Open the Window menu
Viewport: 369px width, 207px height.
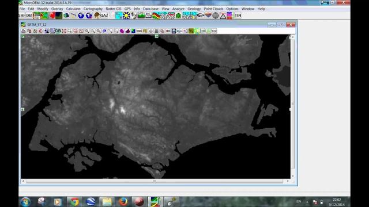point(248,9)
